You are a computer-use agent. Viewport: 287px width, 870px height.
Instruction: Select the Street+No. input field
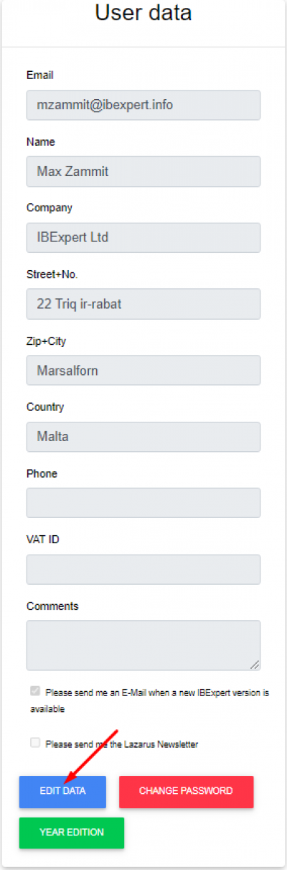point(143,304)
